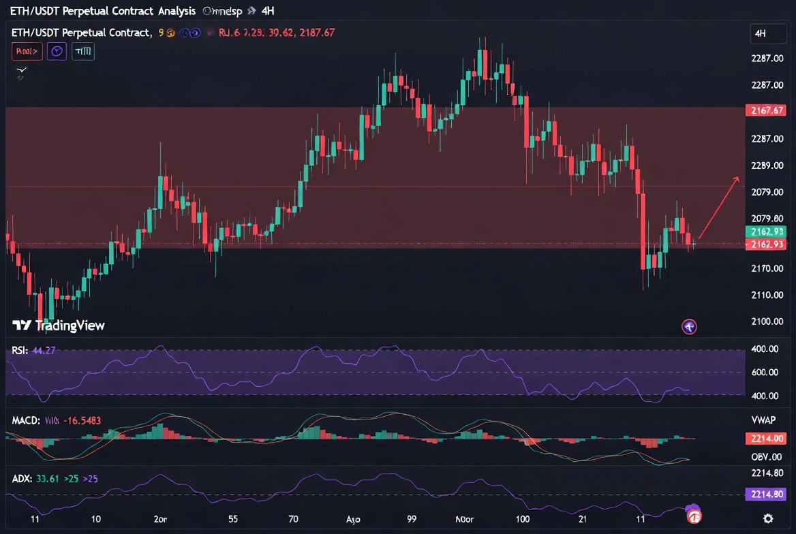This screenshot has height=534, width=796.
Task: Open the 4H timeframe dropdown box
Action: tap(767, 33)
